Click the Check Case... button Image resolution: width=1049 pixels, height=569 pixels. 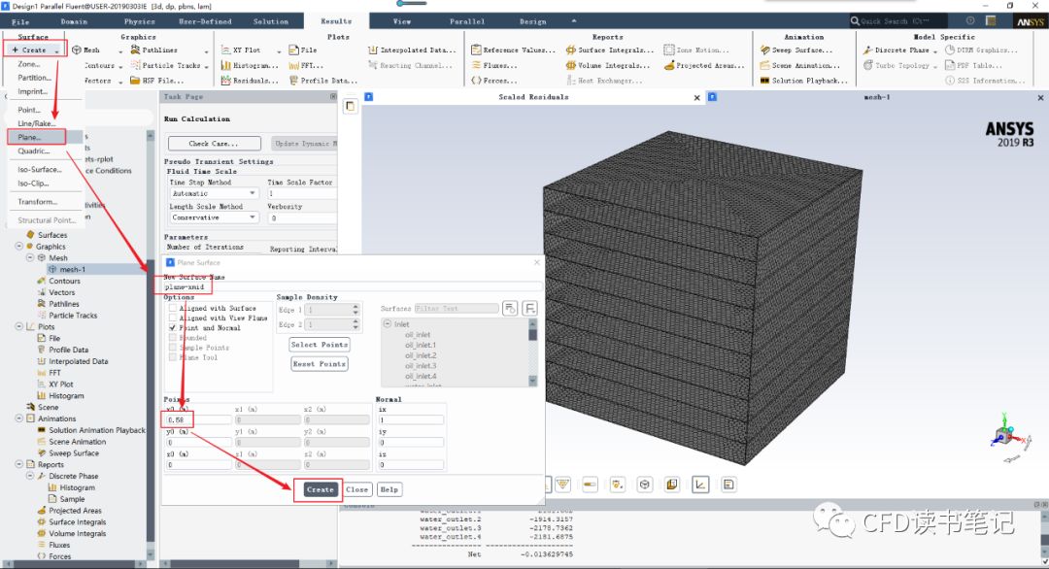[x=214, y=144]
